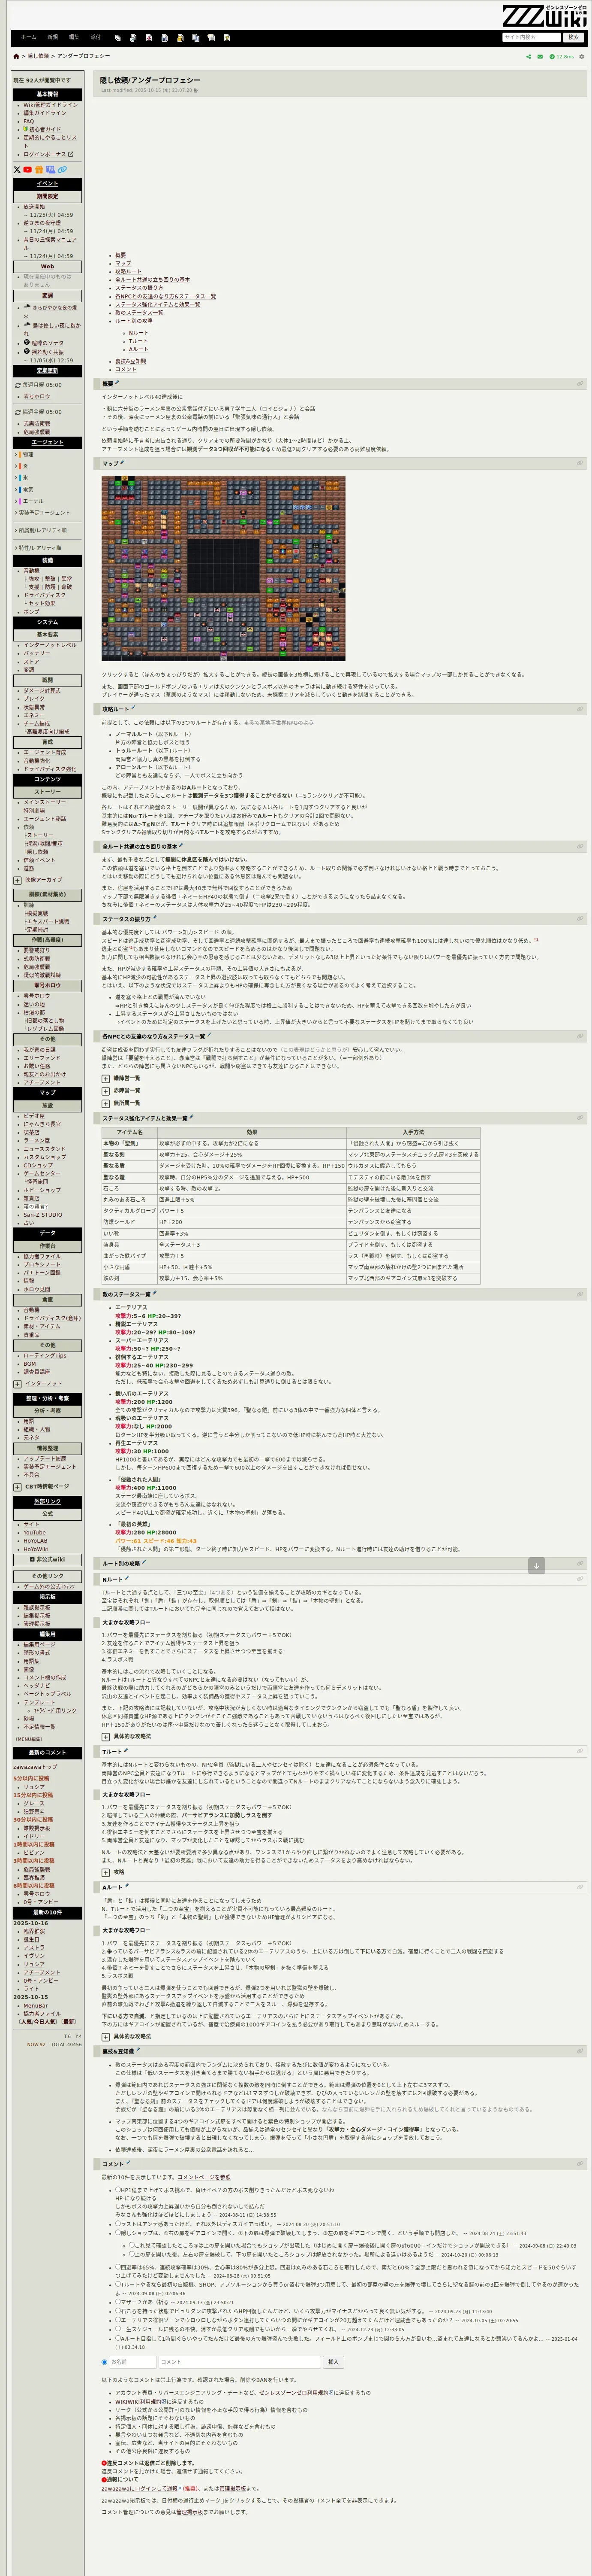Click edit pencil next to ステータスの振り方 heading
The height and width of the screenshot is (2576, 592).
(155, 918)
